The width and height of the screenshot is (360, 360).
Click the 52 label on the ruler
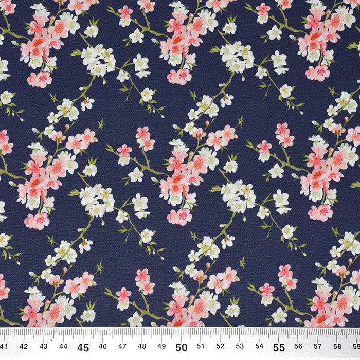[220, 347]
